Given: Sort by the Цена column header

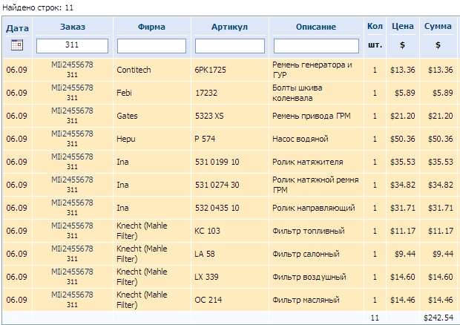Looking at the screenshot, I should (x=403, y=26).
